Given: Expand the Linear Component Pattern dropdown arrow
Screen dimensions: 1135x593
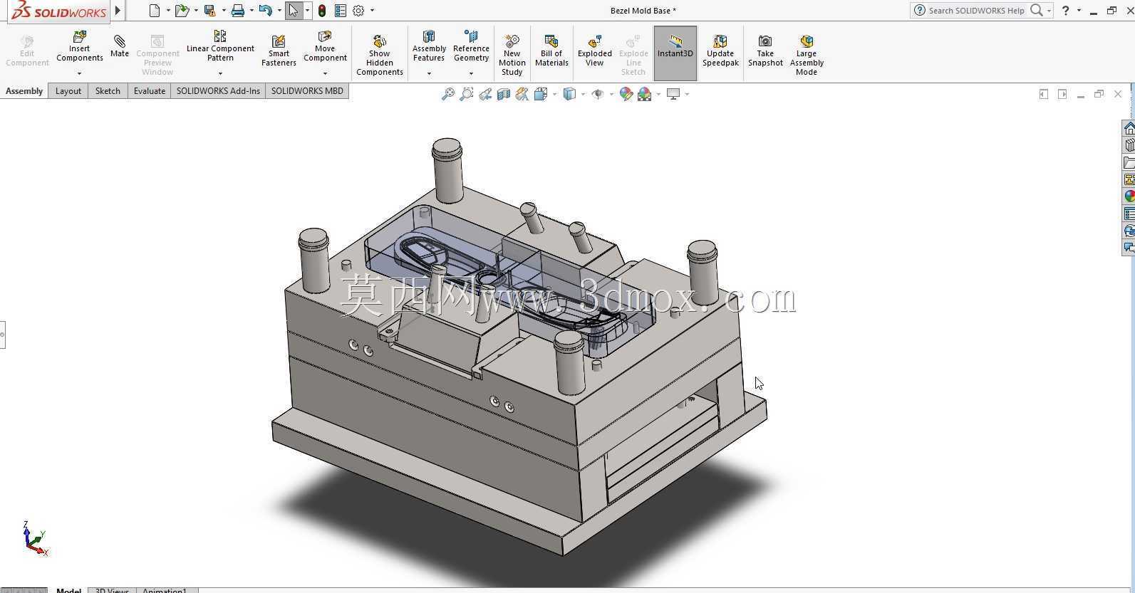Looking at the screenshot, I should point(220,73).
